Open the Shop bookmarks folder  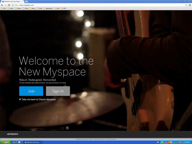point(39,8)
